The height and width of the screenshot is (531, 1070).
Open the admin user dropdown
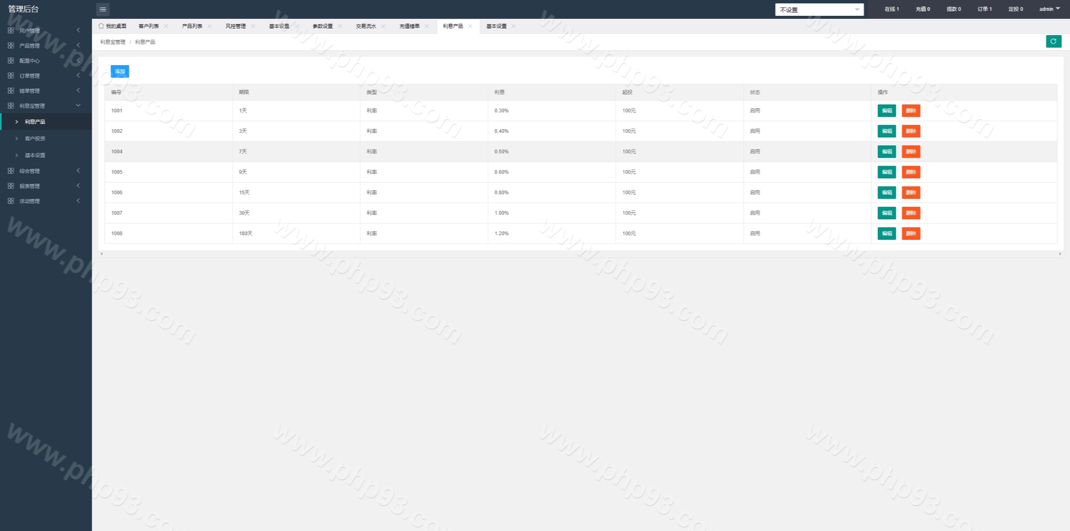point(1049,9)
